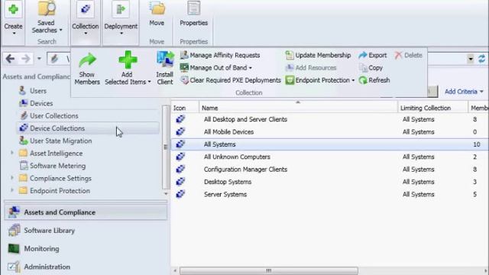Open Saved Searches menu
The height and width of the screenshot is (275, 489).
coord(47,18)
